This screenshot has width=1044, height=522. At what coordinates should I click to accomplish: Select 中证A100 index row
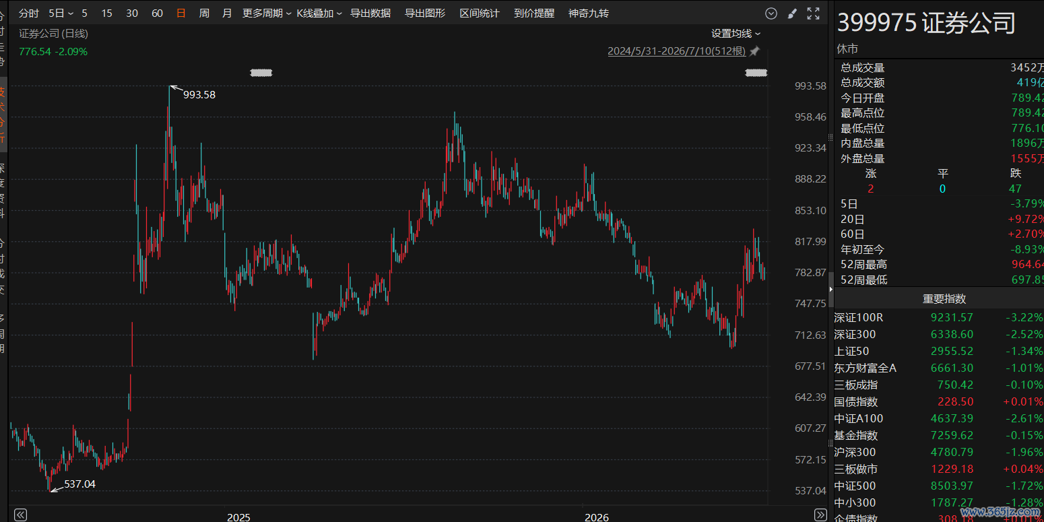tap(939, 418)
